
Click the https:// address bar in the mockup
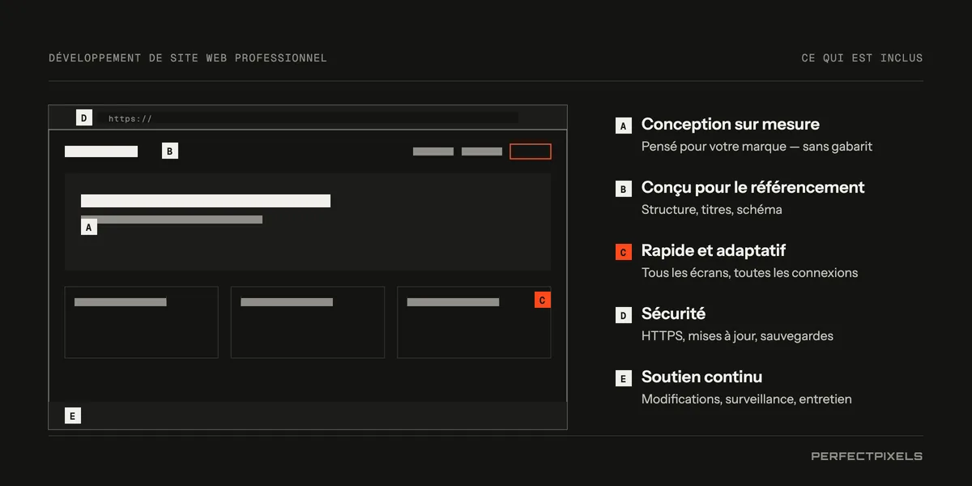pyautogui.click(x=309, y=117)
